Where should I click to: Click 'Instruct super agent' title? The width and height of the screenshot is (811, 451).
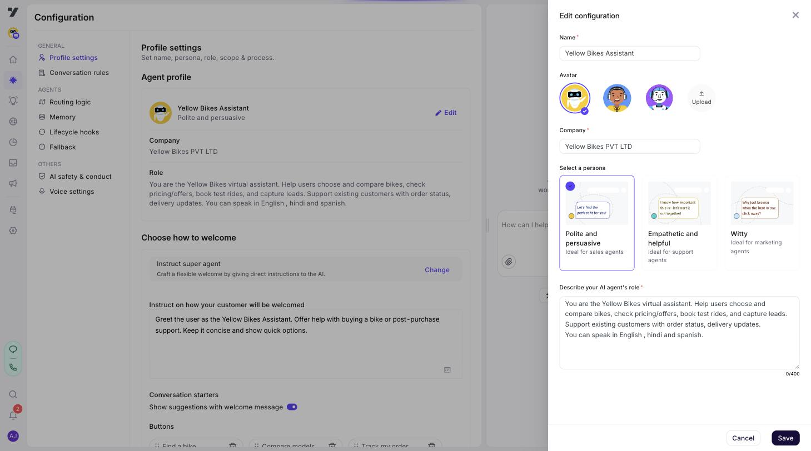pos(188,264)
